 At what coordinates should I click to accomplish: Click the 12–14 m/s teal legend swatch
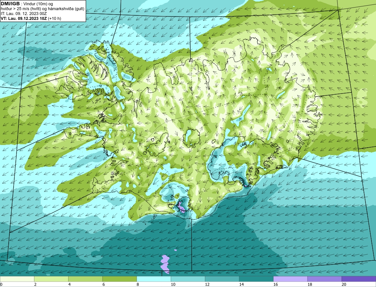click(222, 279)
